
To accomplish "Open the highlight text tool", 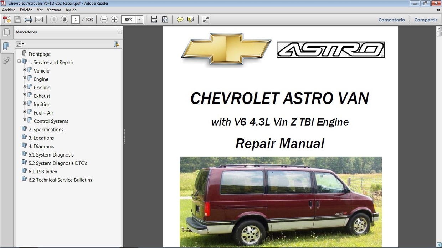I will pyautogui.click(x=191, y=20).
